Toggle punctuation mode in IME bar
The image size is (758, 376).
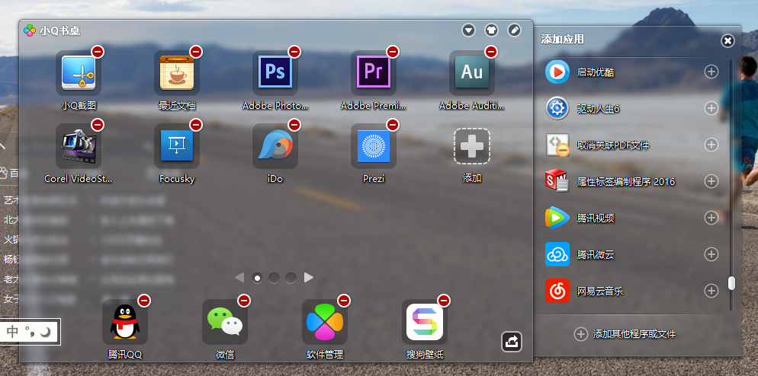(29, 332)
